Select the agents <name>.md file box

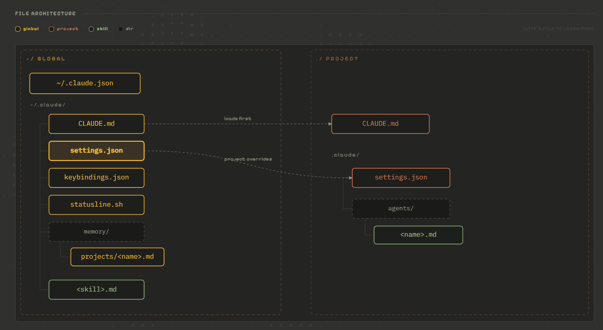click(418, 235)
